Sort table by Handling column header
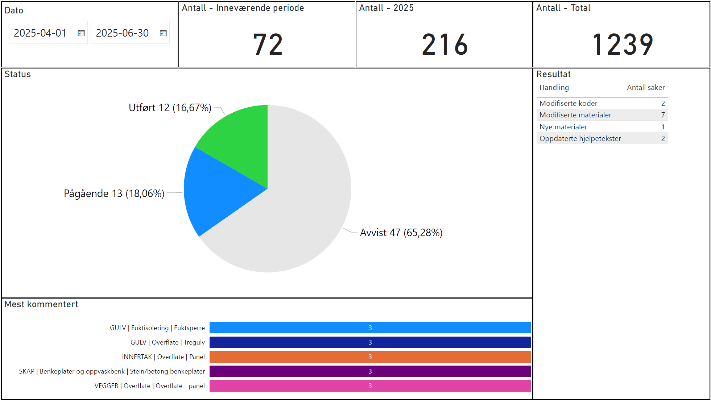711x400 pixels. point(554,87)
